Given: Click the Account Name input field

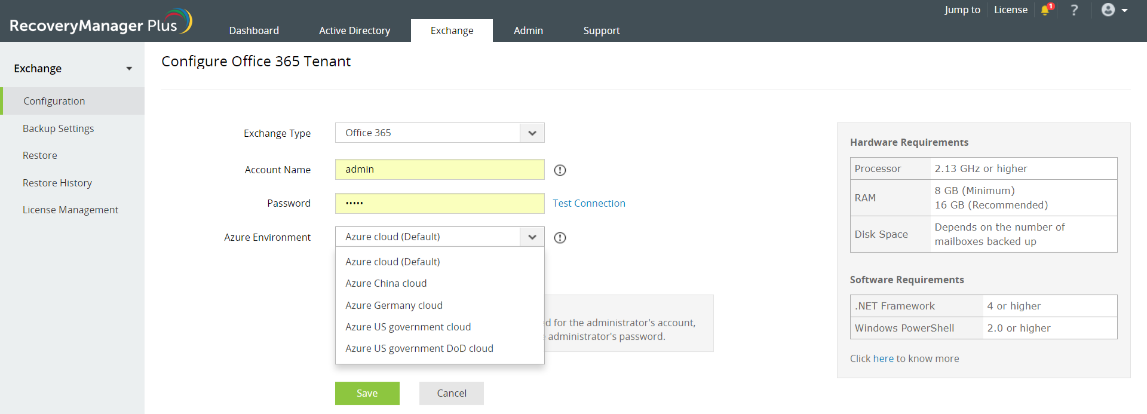Looking at the screenshot, I should 439,170.
